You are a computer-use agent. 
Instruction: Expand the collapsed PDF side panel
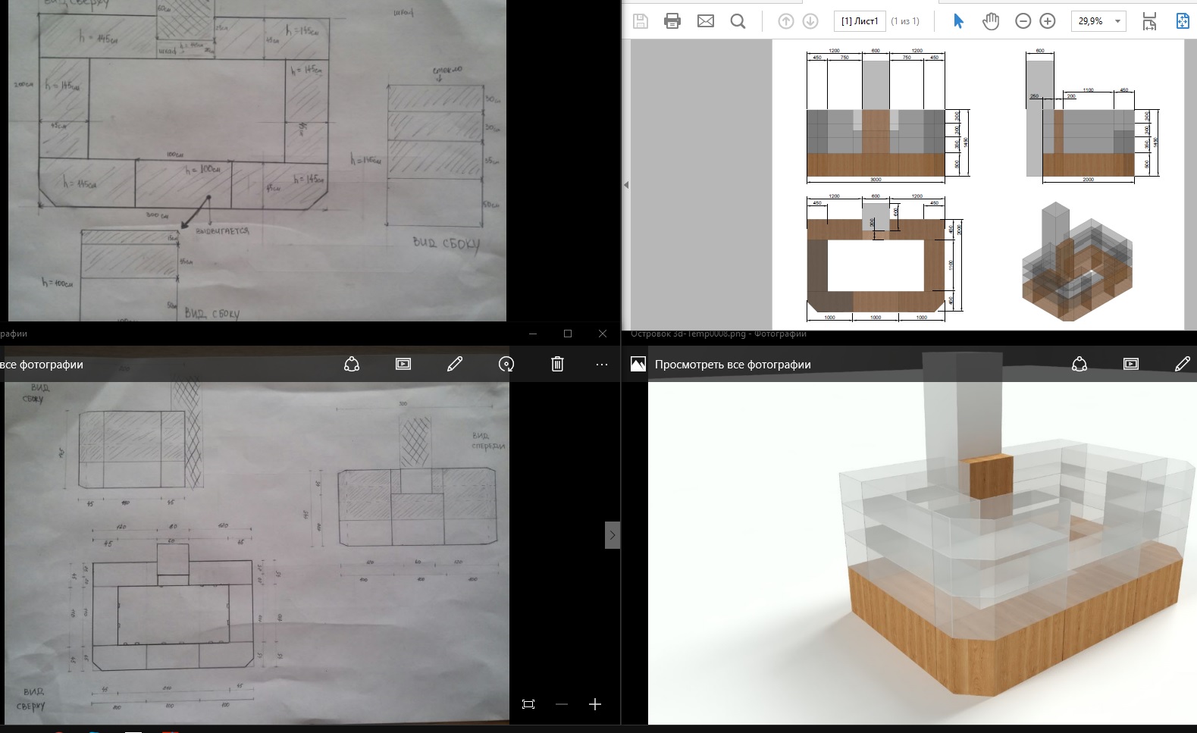[626, 185]
